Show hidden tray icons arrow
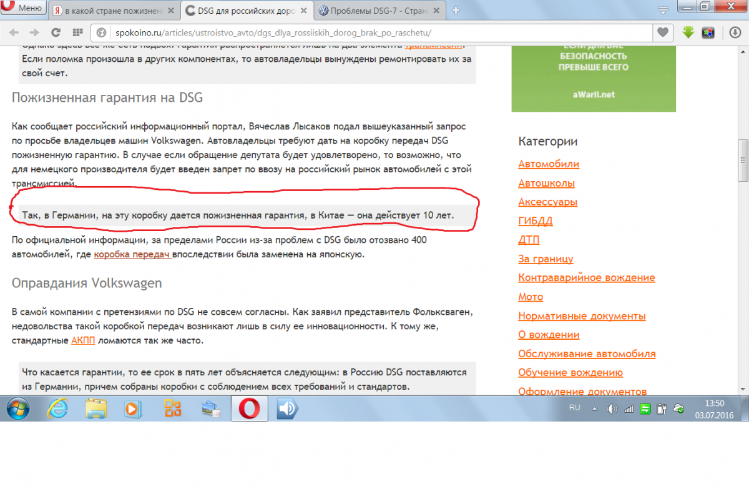 pyautogui.click(x=595, y=409)
